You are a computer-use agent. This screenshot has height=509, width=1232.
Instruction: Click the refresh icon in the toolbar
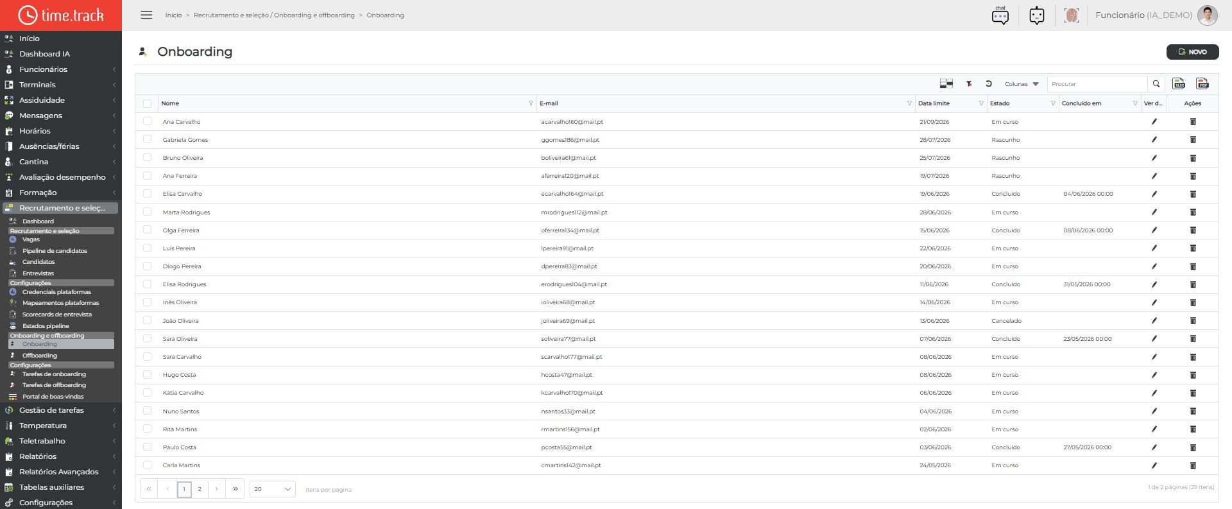989,83
